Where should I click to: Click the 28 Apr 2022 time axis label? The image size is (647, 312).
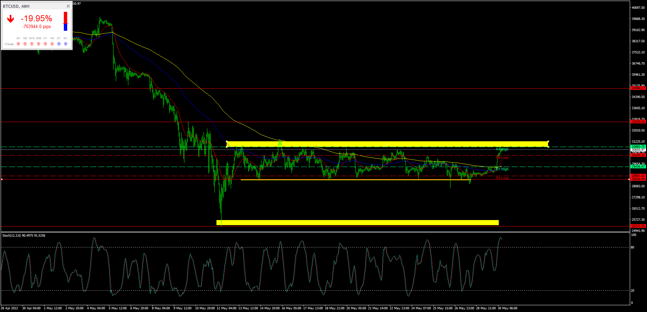click(9, 308)
